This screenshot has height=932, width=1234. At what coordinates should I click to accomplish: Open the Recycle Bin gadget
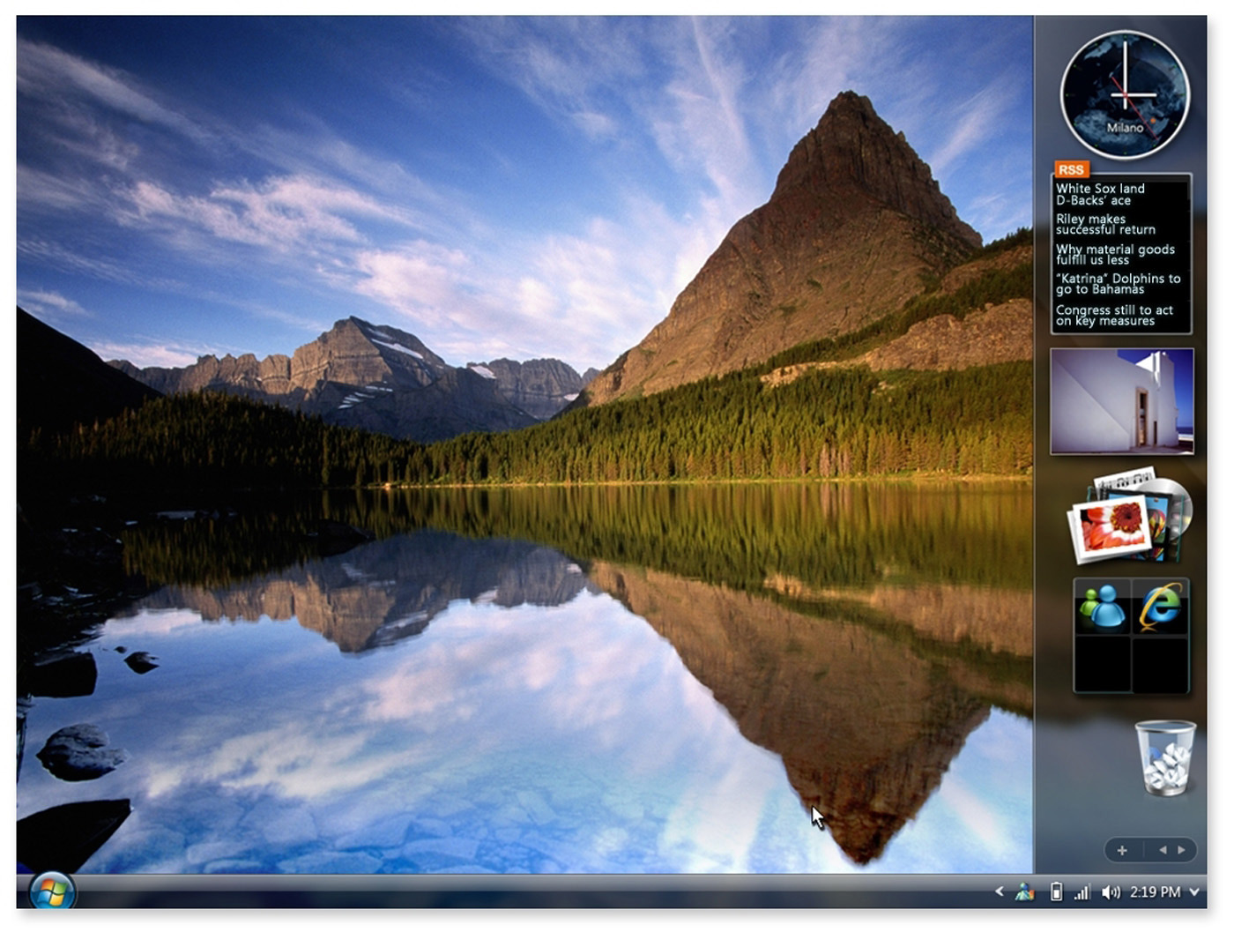(x=1165, y=757)
